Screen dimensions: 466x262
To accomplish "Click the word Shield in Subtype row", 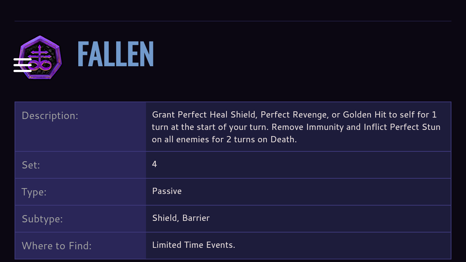I will coord(165,218).
